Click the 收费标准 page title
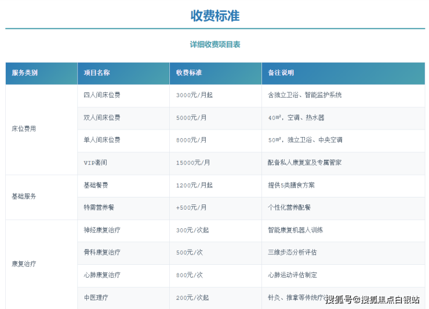The width and height of the screenshot is (429, 309). pyautogui.click(x=214, y=16)
